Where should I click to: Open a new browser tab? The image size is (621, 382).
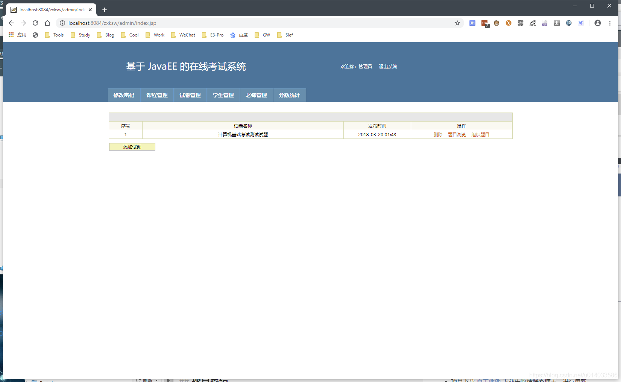pyautogui.click(x=105, y=10)
